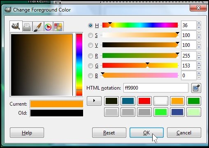Open the color history arrow menu

point(94,101)
